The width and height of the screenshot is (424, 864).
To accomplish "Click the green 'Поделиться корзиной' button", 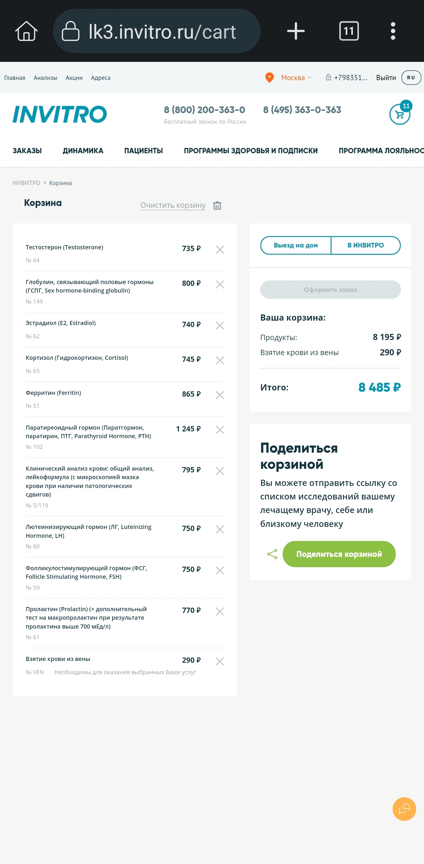I will (339, 554).
